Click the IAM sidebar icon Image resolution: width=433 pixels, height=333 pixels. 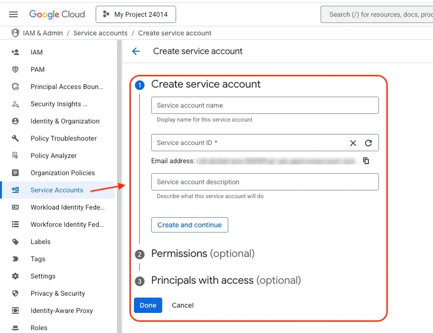[15, 52]
